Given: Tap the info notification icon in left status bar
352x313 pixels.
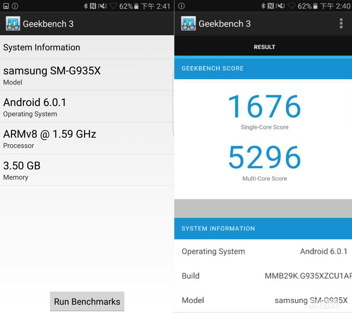Looking at the screenshot, I should click(15, 6).
